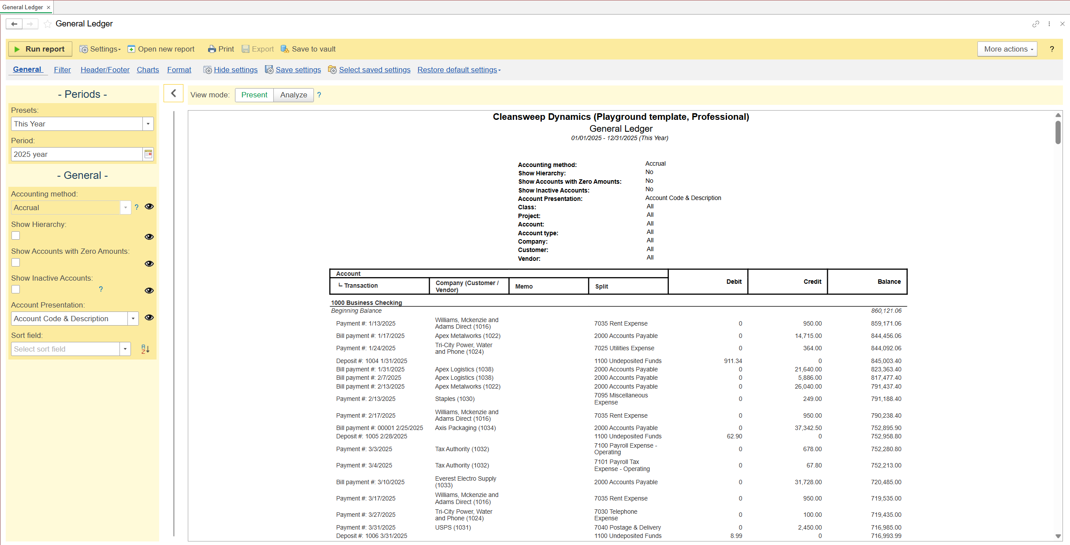This screenshot has height=545, width=1070.
Task: Click the favorite star beside General Ledger
Action: coord(48,24)
